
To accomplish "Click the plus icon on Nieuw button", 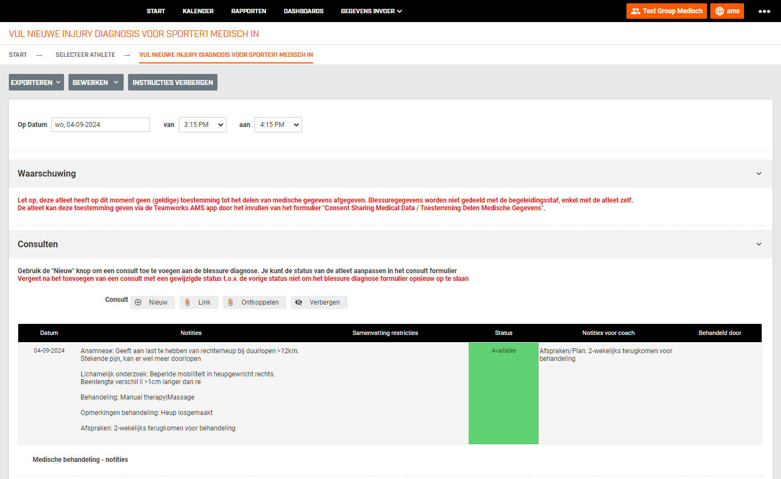I will pos(139,302).
